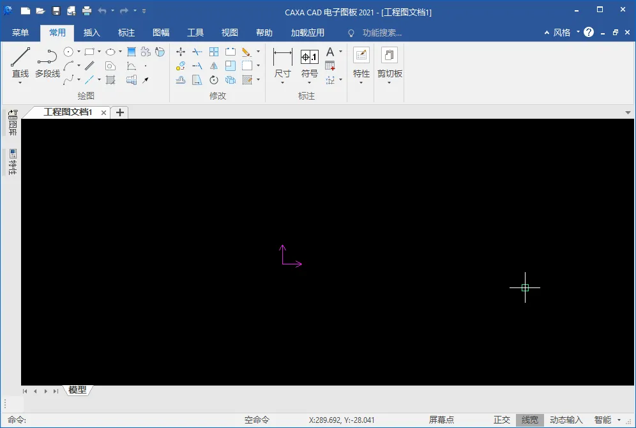
Task: Select the mirror tool in 修改 group
Action: click(x=214, y=66)
